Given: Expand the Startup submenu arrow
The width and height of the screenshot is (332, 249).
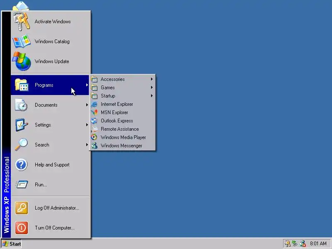Looking at the screenshot, I should [x=152, y=96].
